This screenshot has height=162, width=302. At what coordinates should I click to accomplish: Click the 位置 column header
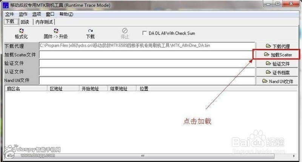pyautogui.click(x=217, y=89)
